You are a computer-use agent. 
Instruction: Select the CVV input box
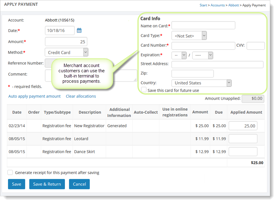click(255, 46)
